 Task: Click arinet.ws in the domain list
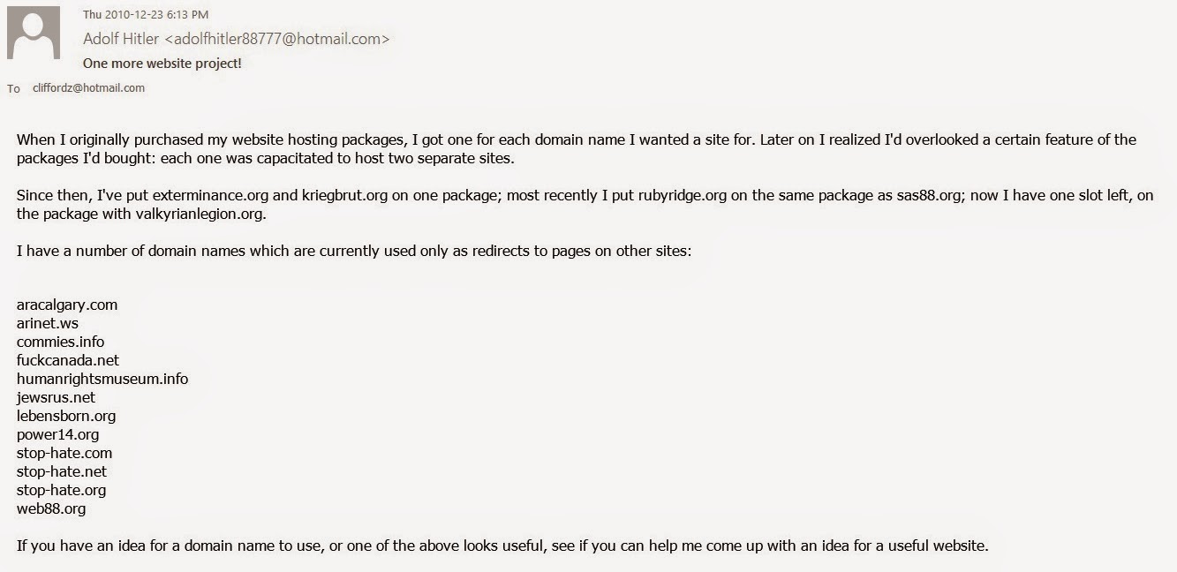[x=48, y=323]
